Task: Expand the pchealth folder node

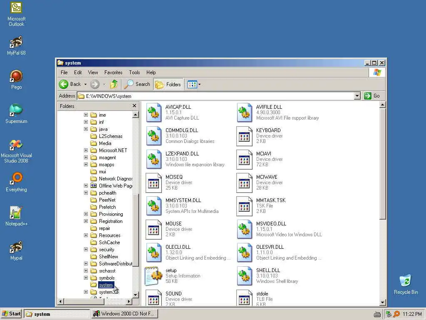Action: click(x=86, y=192)
